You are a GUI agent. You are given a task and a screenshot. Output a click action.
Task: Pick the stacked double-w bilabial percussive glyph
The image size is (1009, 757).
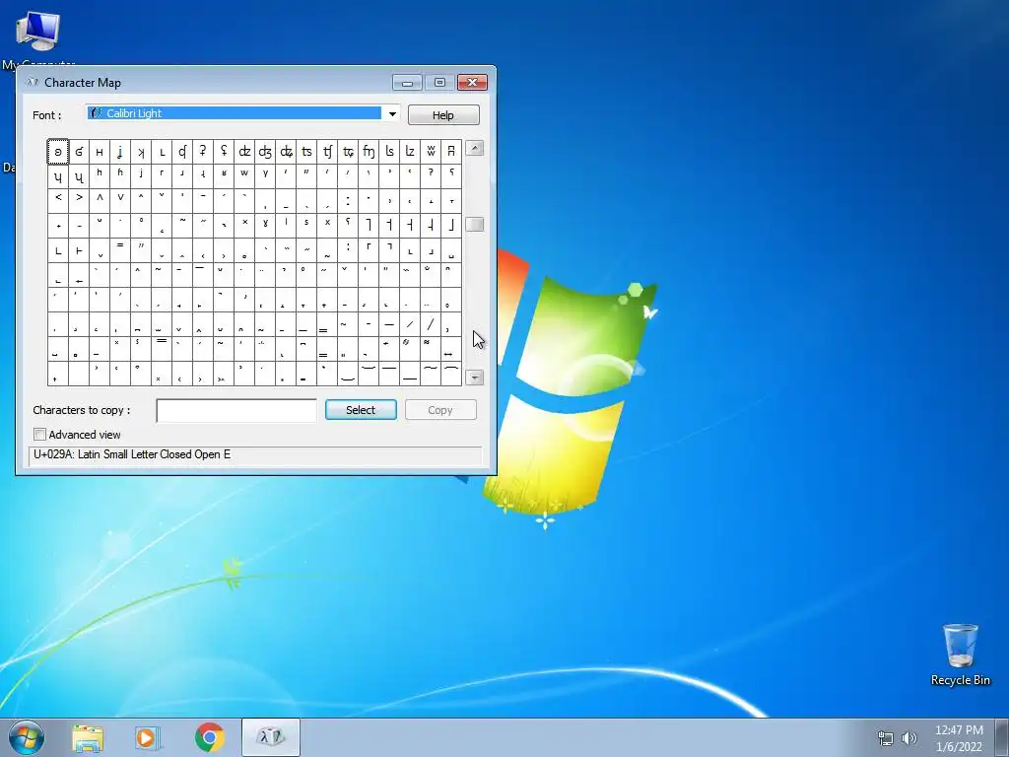(431, 152)
